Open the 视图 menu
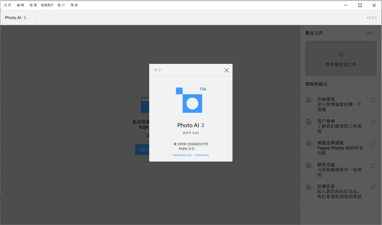 33,5
